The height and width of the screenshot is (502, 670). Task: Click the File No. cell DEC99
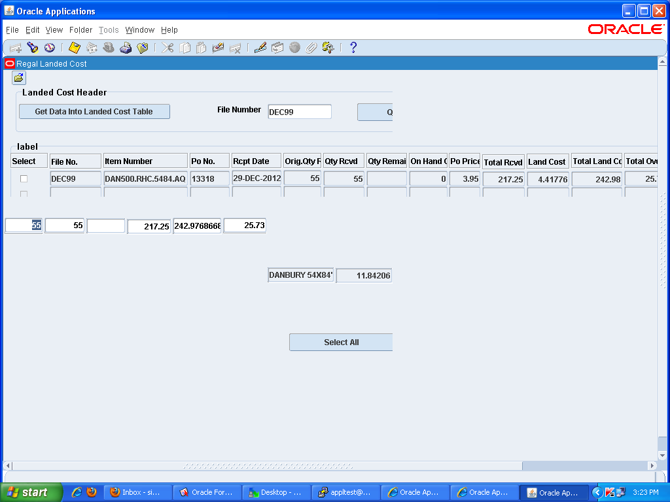[76, 179]
